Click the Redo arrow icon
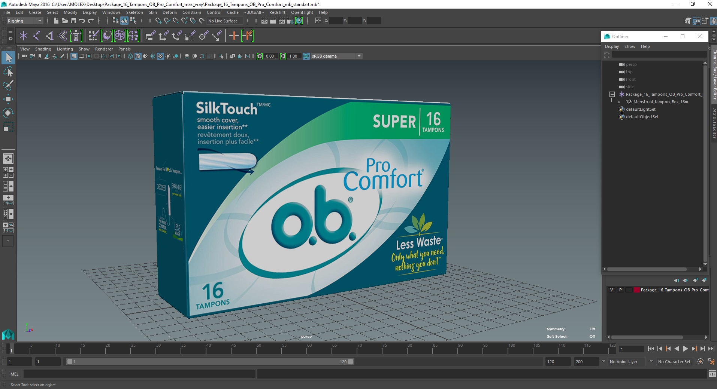The image size is (717, 389). click(x=91, y=21)
